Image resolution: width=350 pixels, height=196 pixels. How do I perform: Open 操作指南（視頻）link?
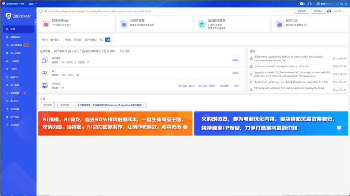click(206, 86)
